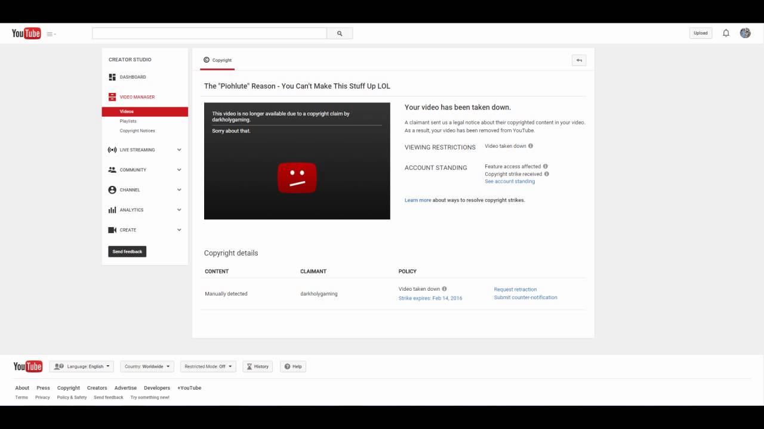The height and width of the screenshot is (429, 764).
Task: Click the Try something new! link
Action: (150, 397)
